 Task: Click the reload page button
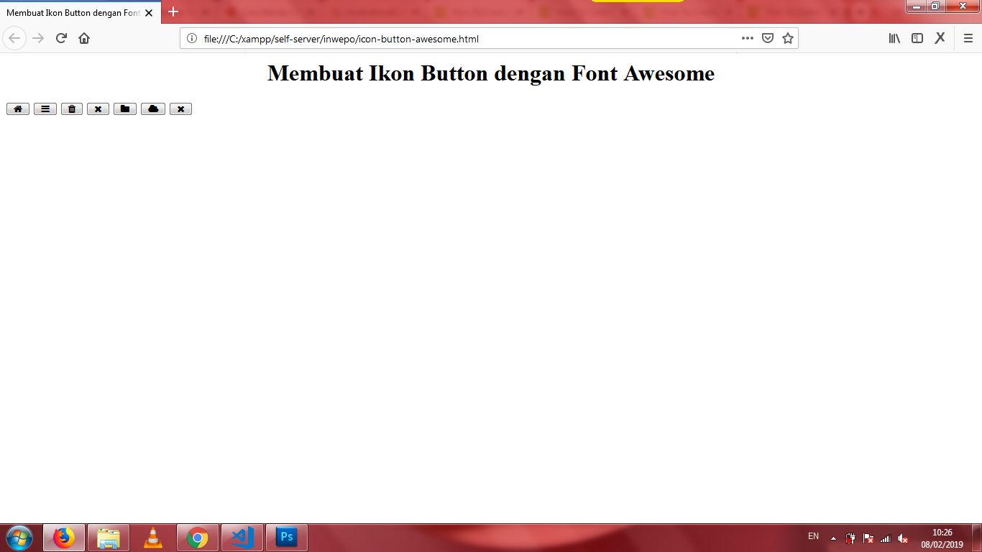click(60, 38)
